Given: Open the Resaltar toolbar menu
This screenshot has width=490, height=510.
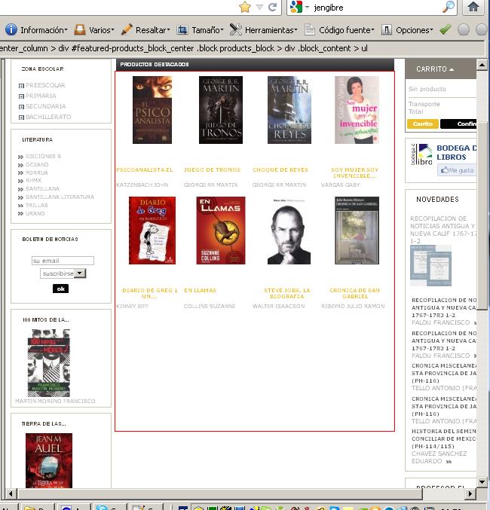Looking at the screenshot, I should [145, 30].
